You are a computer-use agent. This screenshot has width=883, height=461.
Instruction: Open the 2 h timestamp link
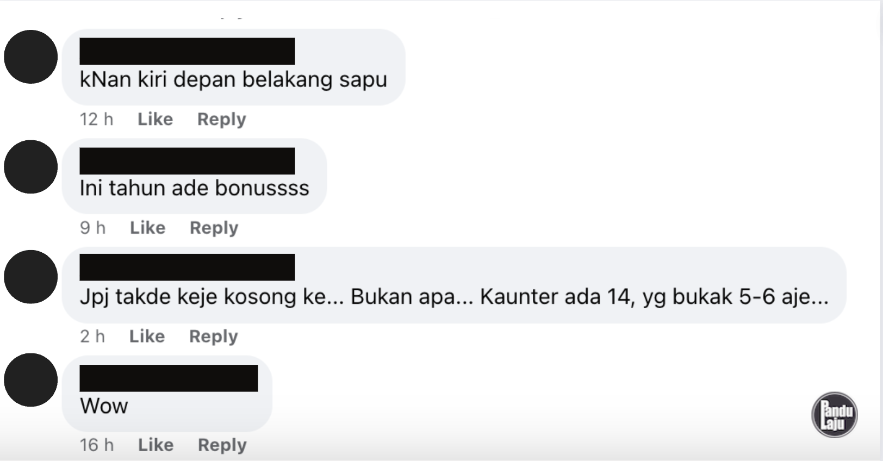click(x=92, y=337)
